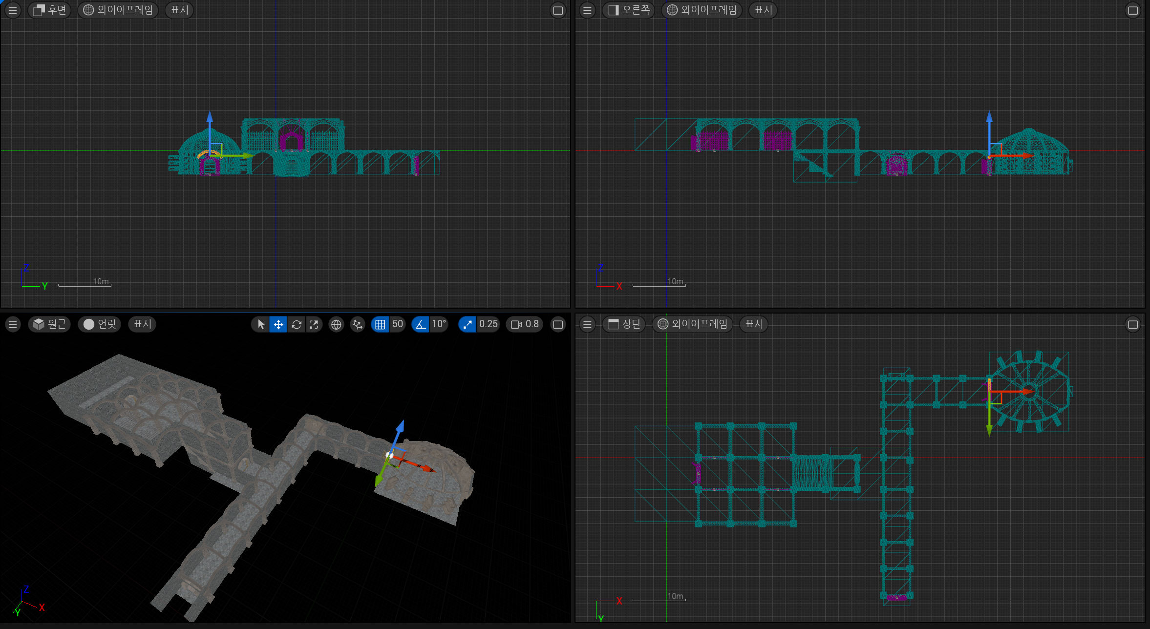Viewport: 1150px width, 629px height.
Task: Click 표시 button in the 후면 viewport
Action: point(179,10)
